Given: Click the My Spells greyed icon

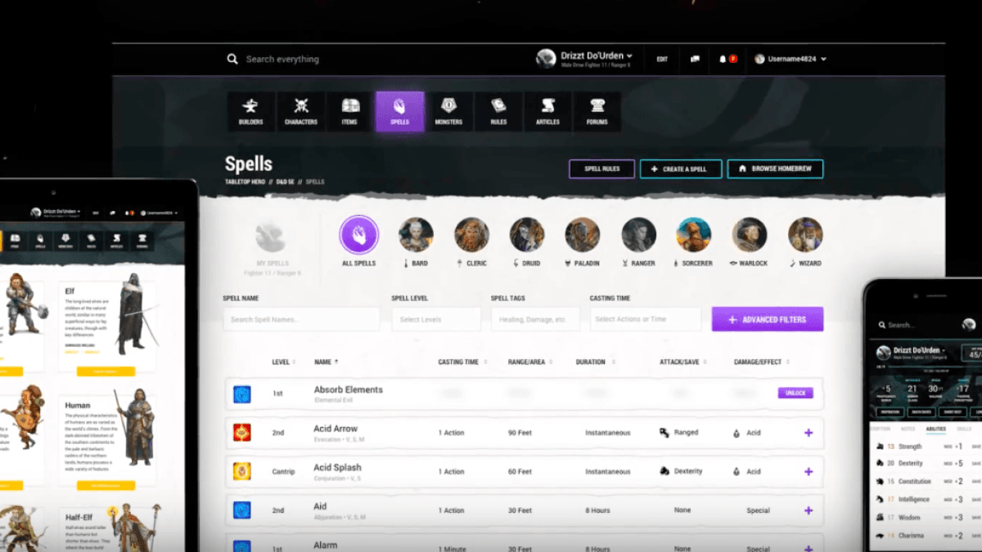Looking at the screenshot, I should 273,238.
